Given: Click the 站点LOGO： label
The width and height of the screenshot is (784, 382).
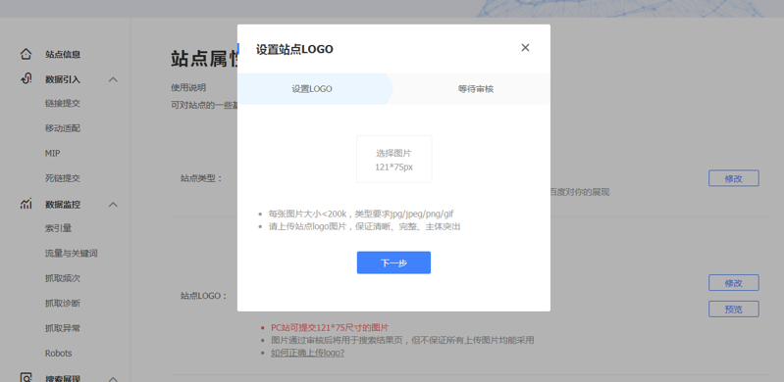Looking at the screenshot, I should point(204,296).
